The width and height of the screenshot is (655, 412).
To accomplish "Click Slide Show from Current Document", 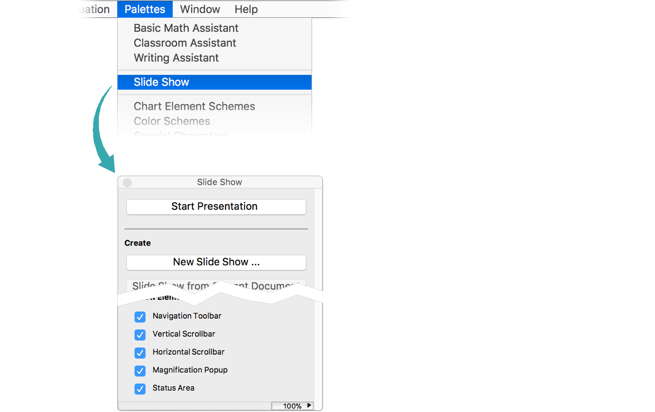I will coord(216,285).
